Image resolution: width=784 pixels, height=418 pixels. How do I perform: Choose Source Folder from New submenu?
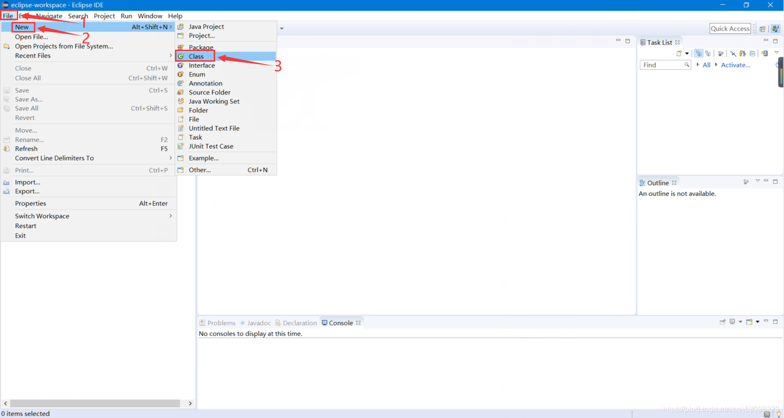226,92
